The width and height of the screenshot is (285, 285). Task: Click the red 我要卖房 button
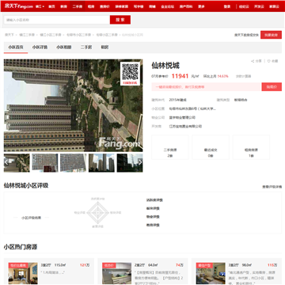pyautogui.click(x=271, y=35)
